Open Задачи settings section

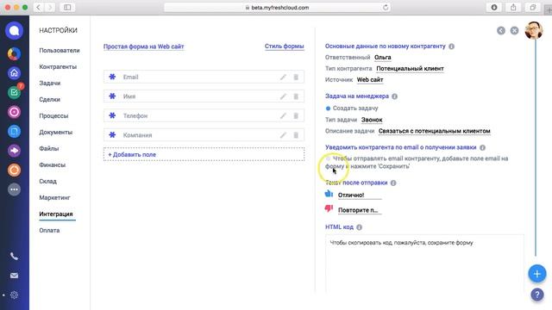(50, 84)
